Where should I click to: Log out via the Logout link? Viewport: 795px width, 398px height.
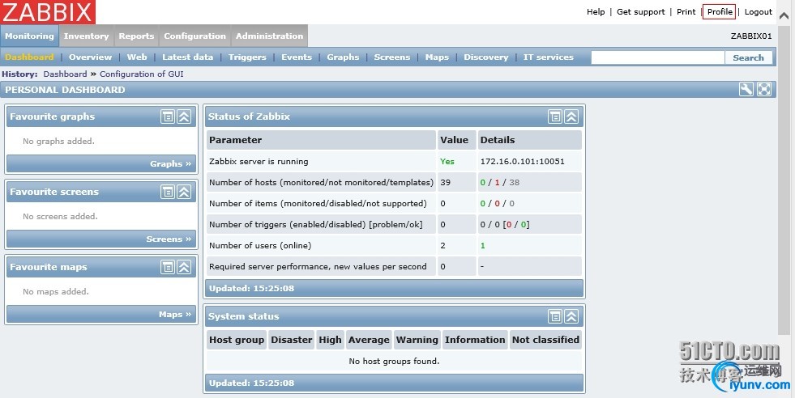[759, 11]
